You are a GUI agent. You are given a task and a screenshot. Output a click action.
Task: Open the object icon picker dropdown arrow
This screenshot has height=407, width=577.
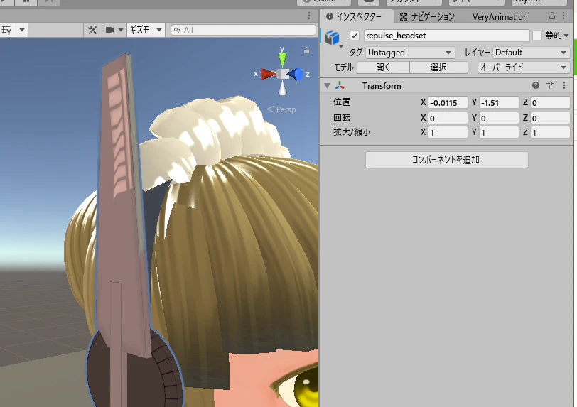pos(341,46)
